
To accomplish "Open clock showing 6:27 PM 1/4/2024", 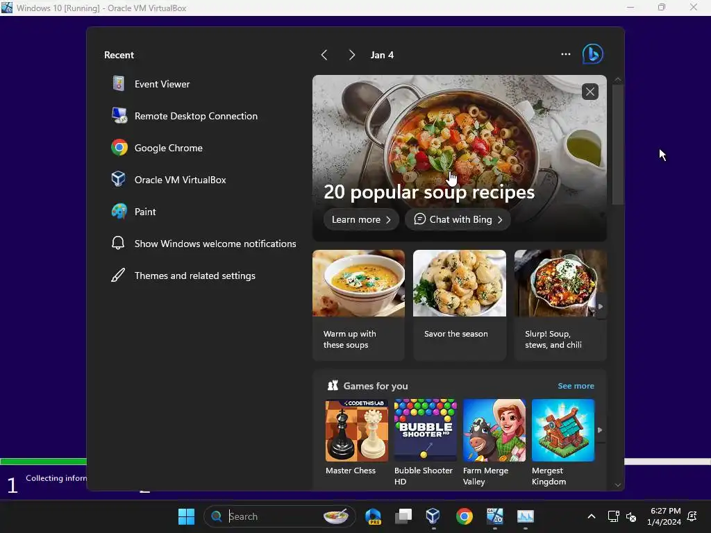I will (x=664, y=516).
